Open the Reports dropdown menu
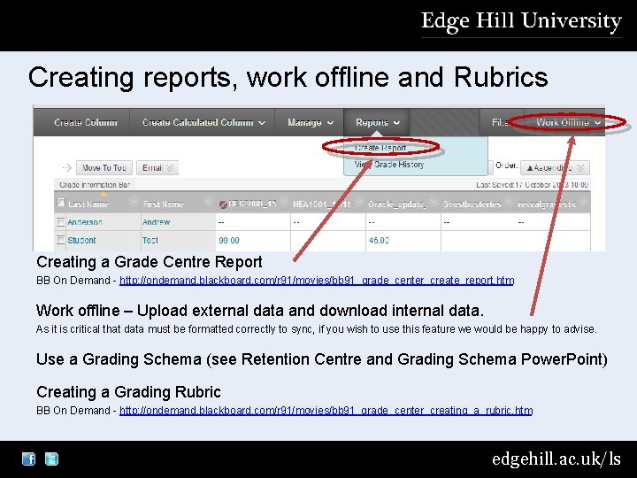The image size is (637, 478). pyautogui.click(x=378, y=122)
